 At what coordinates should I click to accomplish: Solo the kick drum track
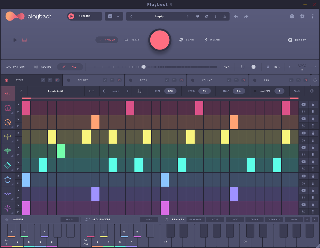click(x=18, y=104)
